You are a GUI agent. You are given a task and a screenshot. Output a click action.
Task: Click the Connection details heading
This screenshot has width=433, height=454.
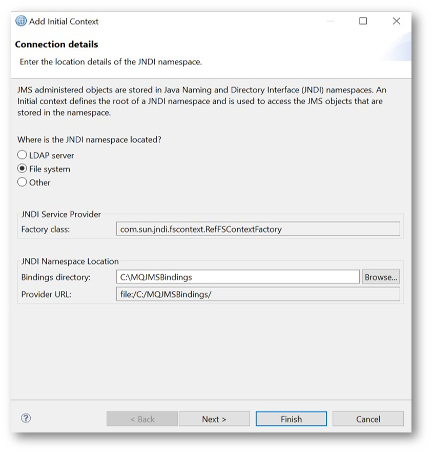click(56, 44)
